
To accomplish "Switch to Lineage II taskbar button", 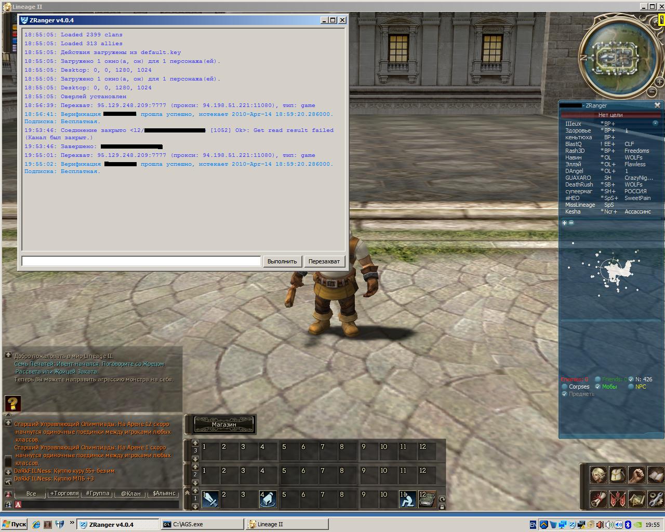I will [x=286, y=525].
